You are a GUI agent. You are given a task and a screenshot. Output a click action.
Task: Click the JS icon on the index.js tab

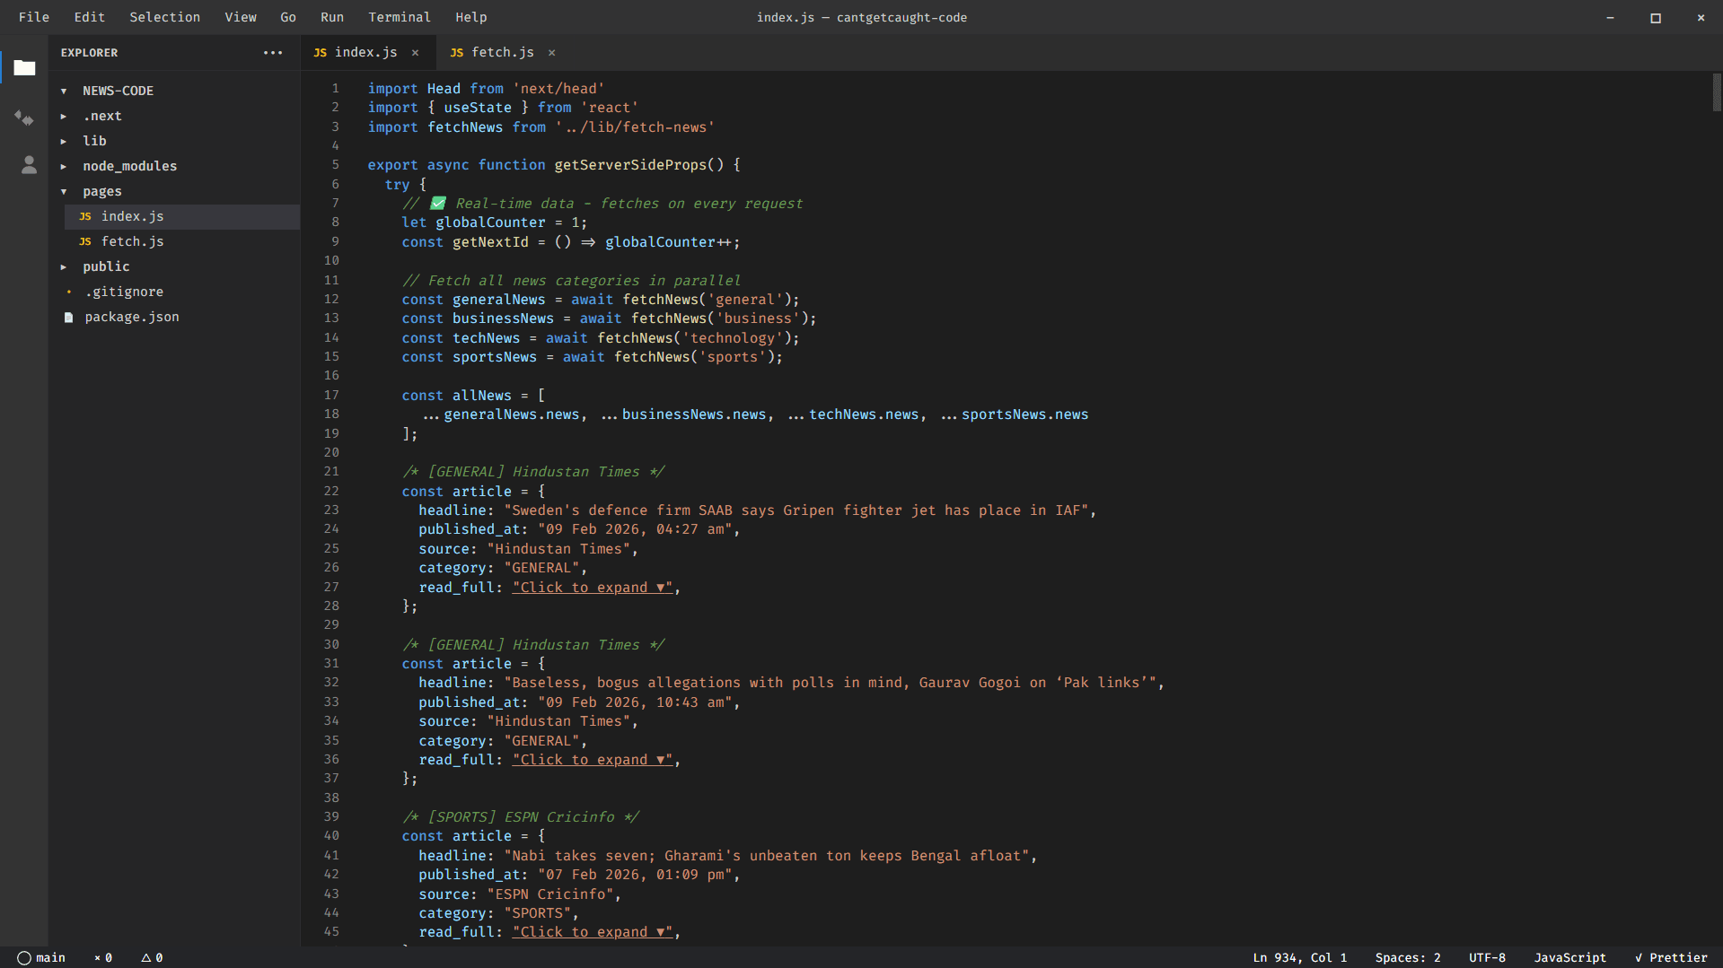click(321, 52)
